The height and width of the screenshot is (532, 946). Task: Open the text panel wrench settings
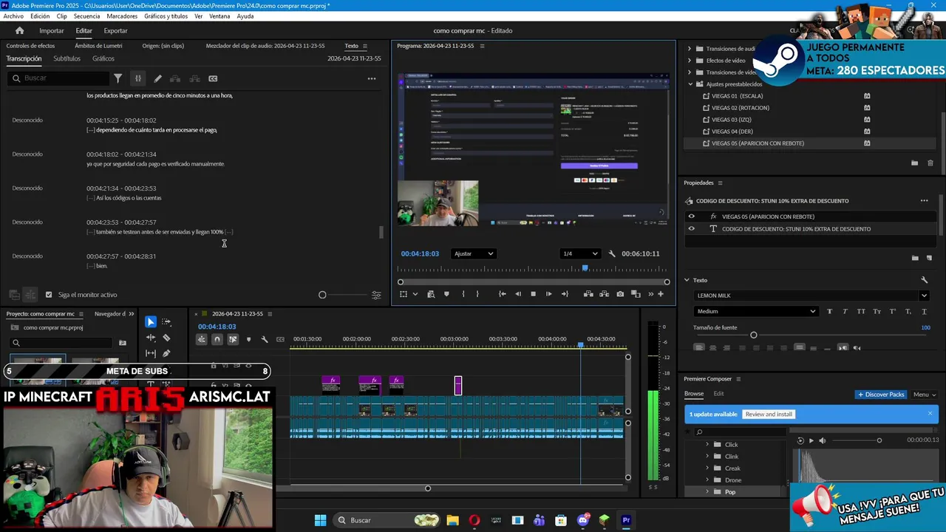pos(924,280)
